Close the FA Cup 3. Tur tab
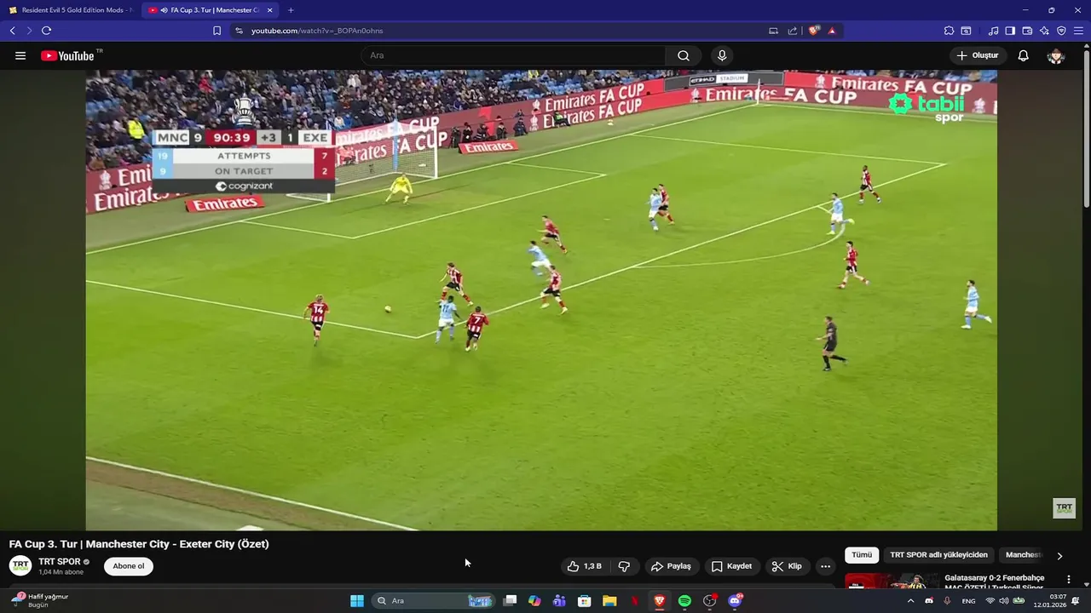This screenshot has width=1091, height=613. tap(270, 10)
